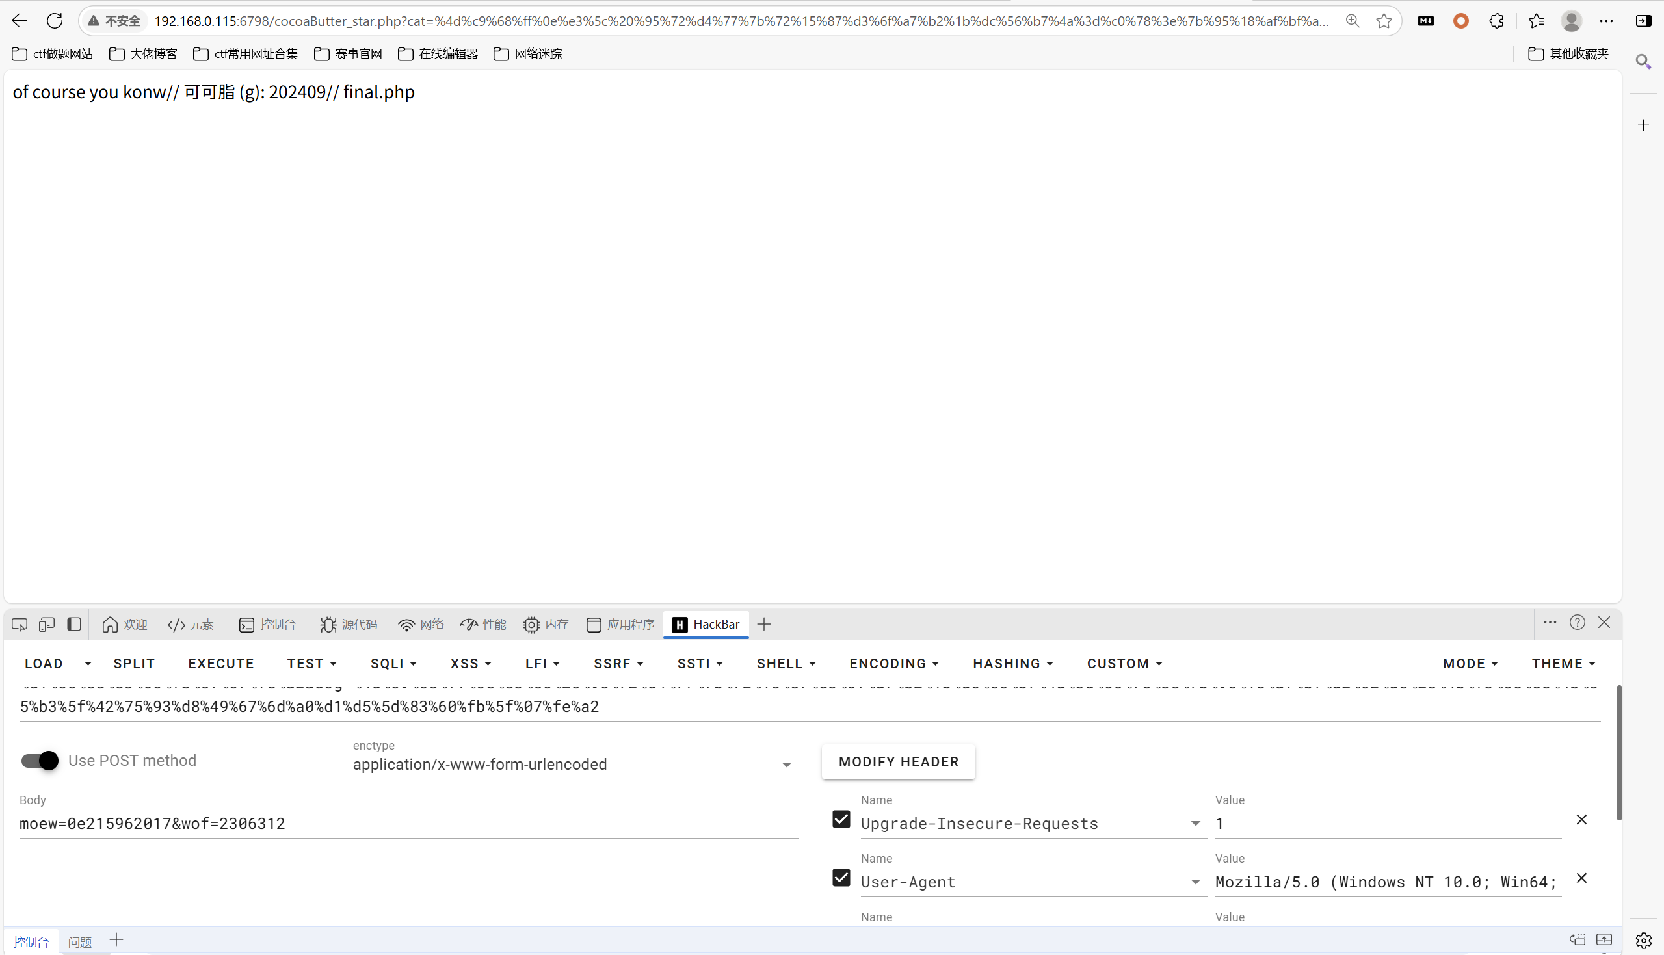Viewport: 1664px width, 955px height.
Task: Toggle device emulation icon in DevTools
Action: pyautogui.click(x=47, y=624)
